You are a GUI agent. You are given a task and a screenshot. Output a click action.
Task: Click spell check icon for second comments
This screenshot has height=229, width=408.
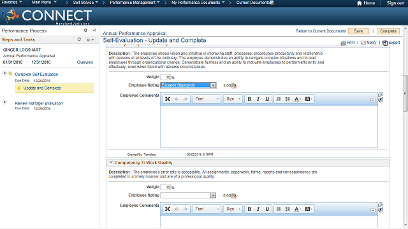tap(381, 210)
